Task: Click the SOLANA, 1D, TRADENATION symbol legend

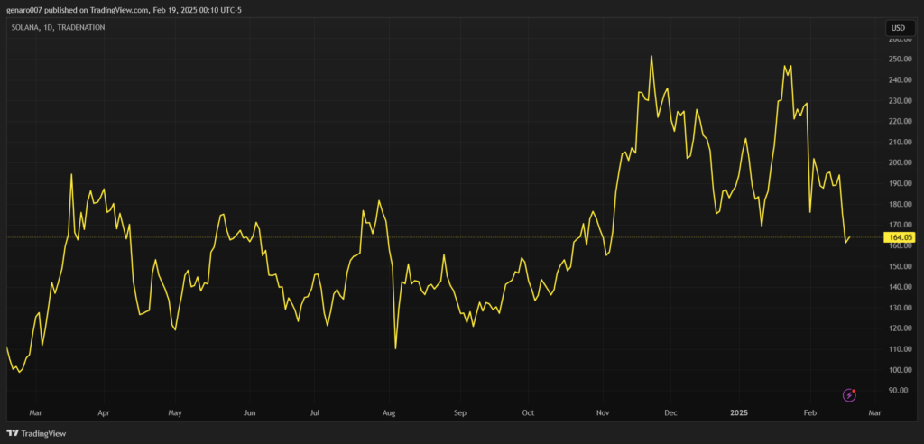Action: pos(56,28)
